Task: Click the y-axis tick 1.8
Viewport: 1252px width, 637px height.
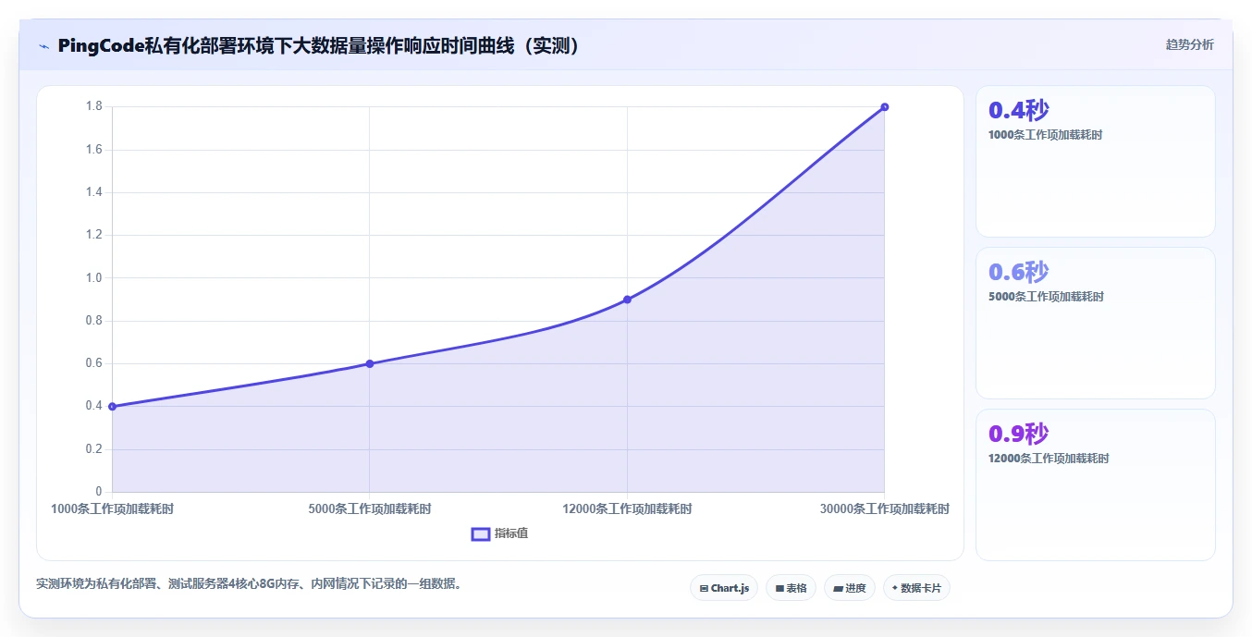Action: click(x=94, y=107)
